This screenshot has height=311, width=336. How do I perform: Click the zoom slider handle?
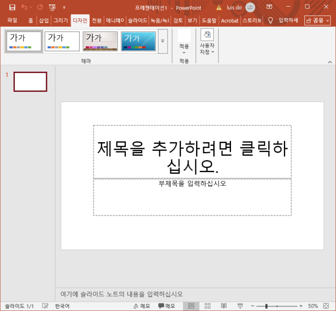[x=266, y=306]
